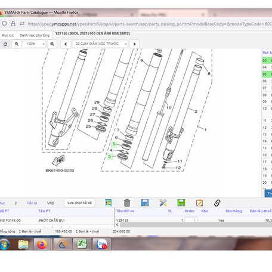Click the horizontal scrollbar left arrow
Screen dimensions: 272x272
118,225
